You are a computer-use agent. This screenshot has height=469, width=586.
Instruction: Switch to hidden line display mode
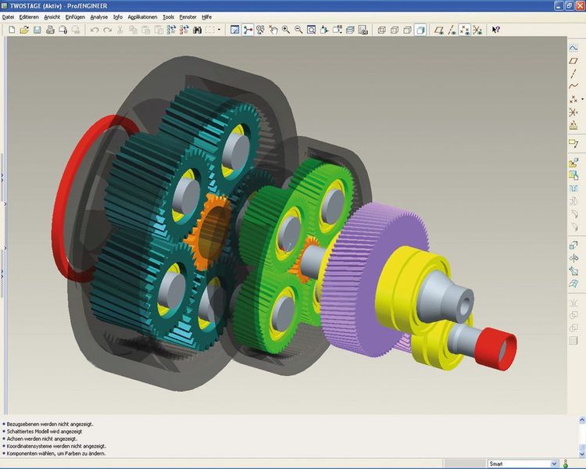[395, 30]
